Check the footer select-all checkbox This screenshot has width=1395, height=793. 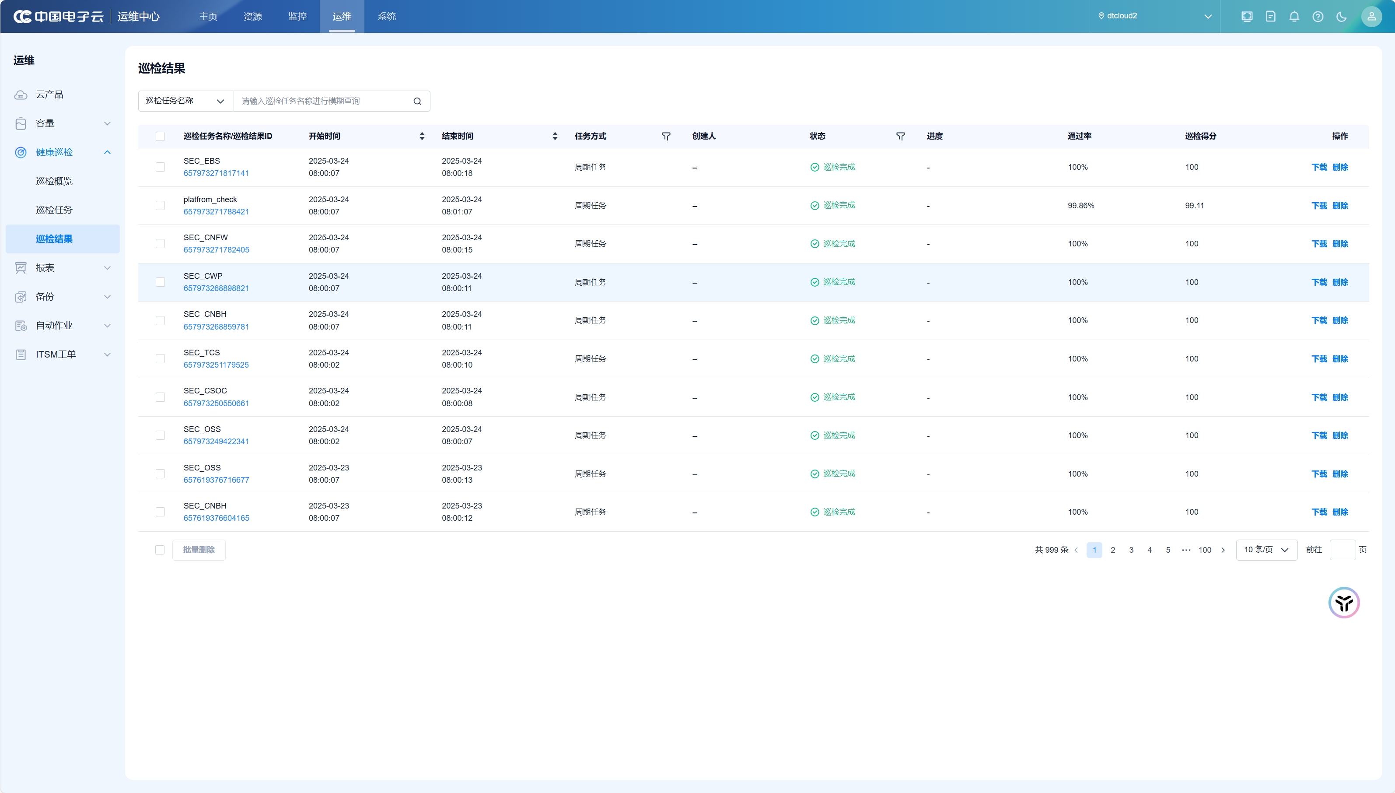pos(160,550)
